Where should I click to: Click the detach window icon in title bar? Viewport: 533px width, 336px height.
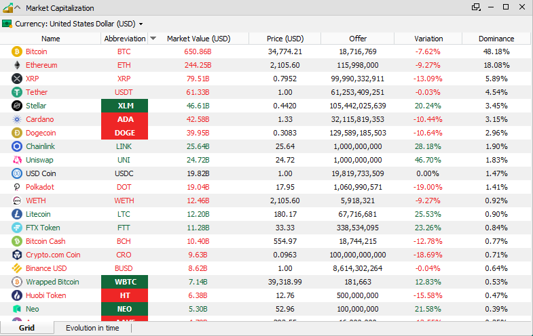pos(476,7)
